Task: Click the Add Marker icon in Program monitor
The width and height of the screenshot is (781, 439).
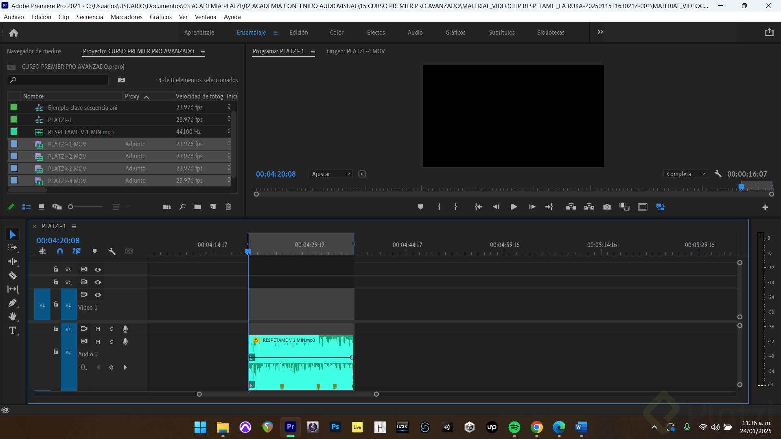Action: tap(420, 207)
